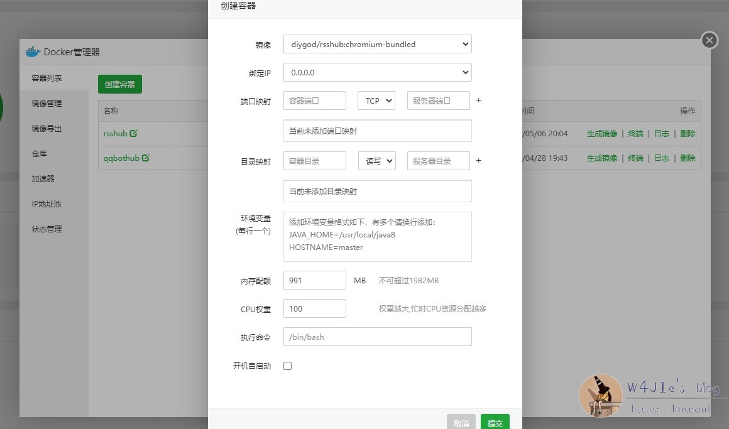
Task: Click the 环境变量 text area
Action: pos(377,236)
